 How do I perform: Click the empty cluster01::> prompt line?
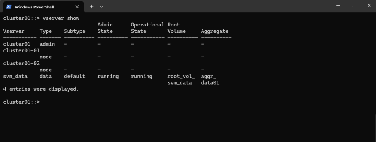pos(21,102)
